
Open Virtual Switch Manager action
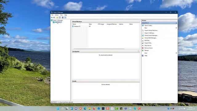coord(151,35)
